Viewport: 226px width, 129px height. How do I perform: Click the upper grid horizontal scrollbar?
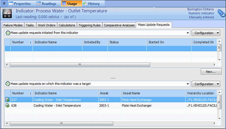coord(80,65)
